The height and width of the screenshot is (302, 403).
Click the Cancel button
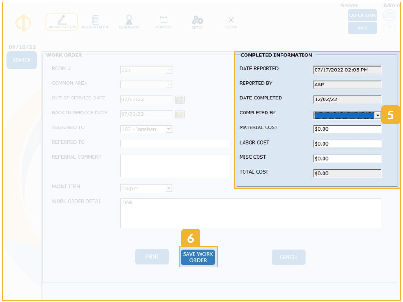pos(288,257)
